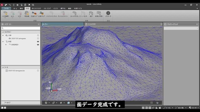Screen dimensions: 200x112
Task: Open the パラメータ gear settings
Action: (108, 14)
